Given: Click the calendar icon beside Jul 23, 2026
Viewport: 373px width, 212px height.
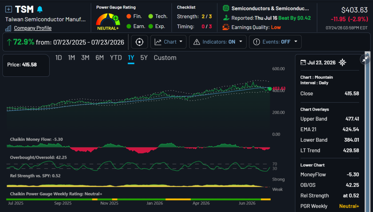Looking at the screenshot, I should click(303, 63).
